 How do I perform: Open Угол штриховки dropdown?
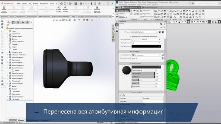click(160, 43)
